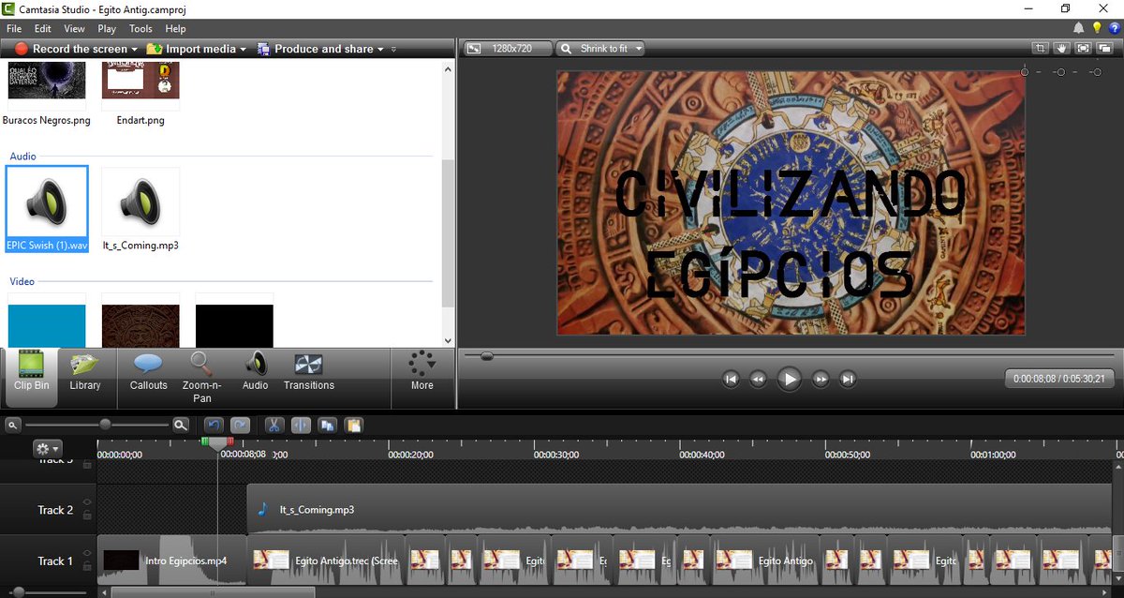Open the toolbar overflow arrow after Produce and share
The height and width of the screenshot is (598, 1124).
[x=393, y=49]
